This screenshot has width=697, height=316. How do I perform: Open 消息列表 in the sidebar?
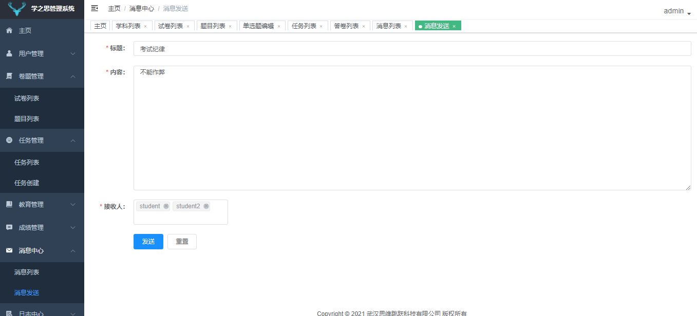tap(42, 272)
